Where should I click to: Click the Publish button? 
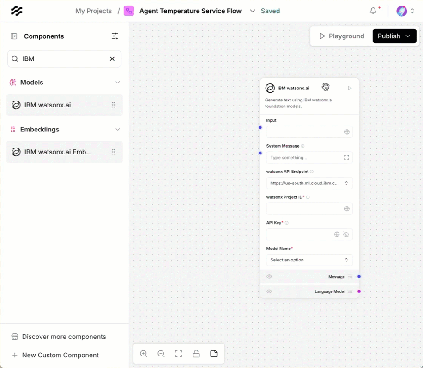pos(389,36)
